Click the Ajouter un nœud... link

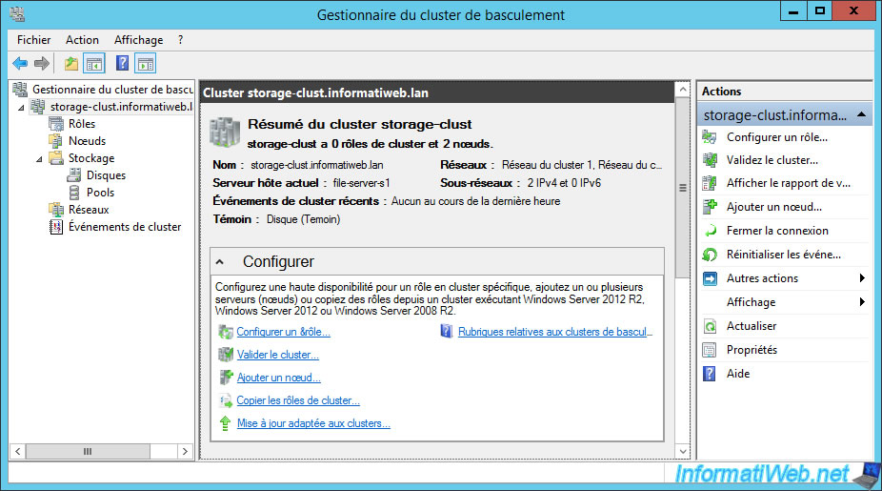278,378
